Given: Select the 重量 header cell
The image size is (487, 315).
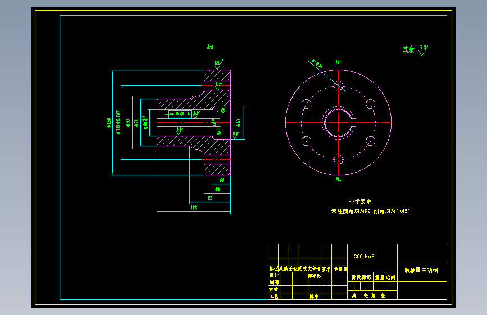Looking at the screenshot, I should 379,277.
